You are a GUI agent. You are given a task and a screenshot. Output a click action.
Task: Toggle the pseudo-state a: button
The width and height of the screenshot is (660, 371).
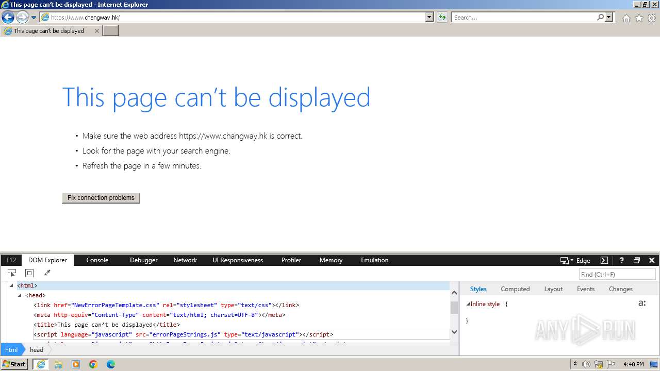(x=642, y=303)
